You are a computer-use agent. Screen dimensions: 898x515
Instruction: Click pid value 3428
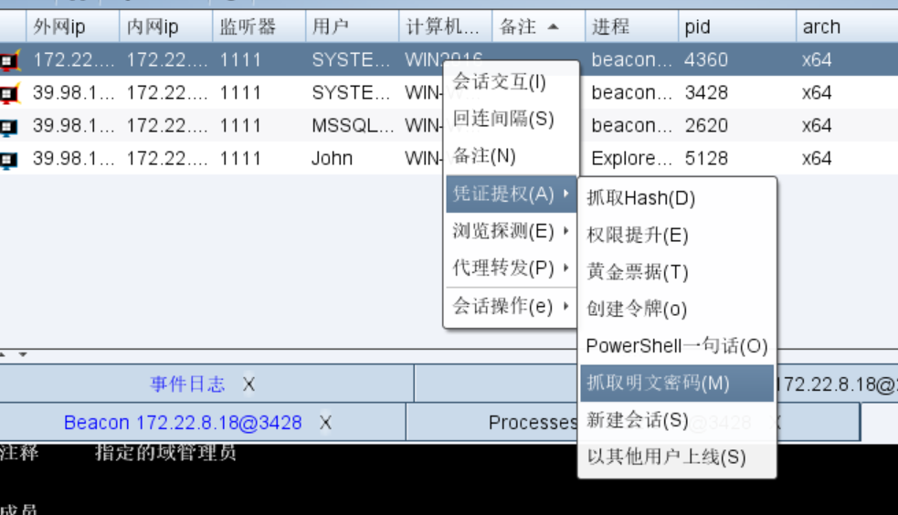point(706,93)
